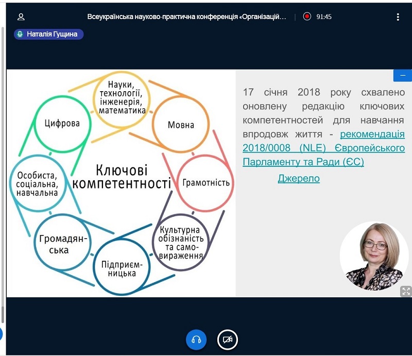Click the Цифрова circle on the slide

pos(62,123)
